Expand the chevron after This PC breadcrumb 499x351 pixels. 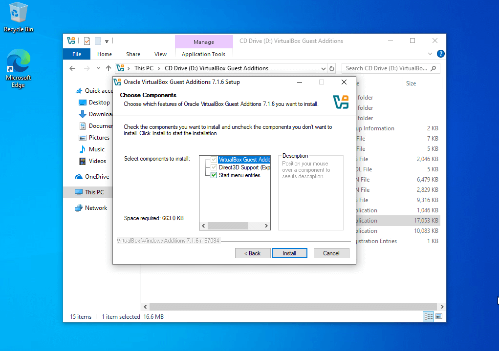(159, 68)
